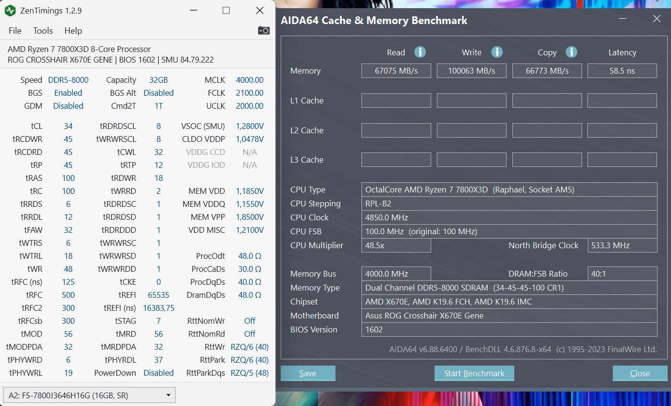Click the Motherboard Asus ROG Crosshair value
The width and height of the screenshot is (671, 406).
[x=509, y=316]
